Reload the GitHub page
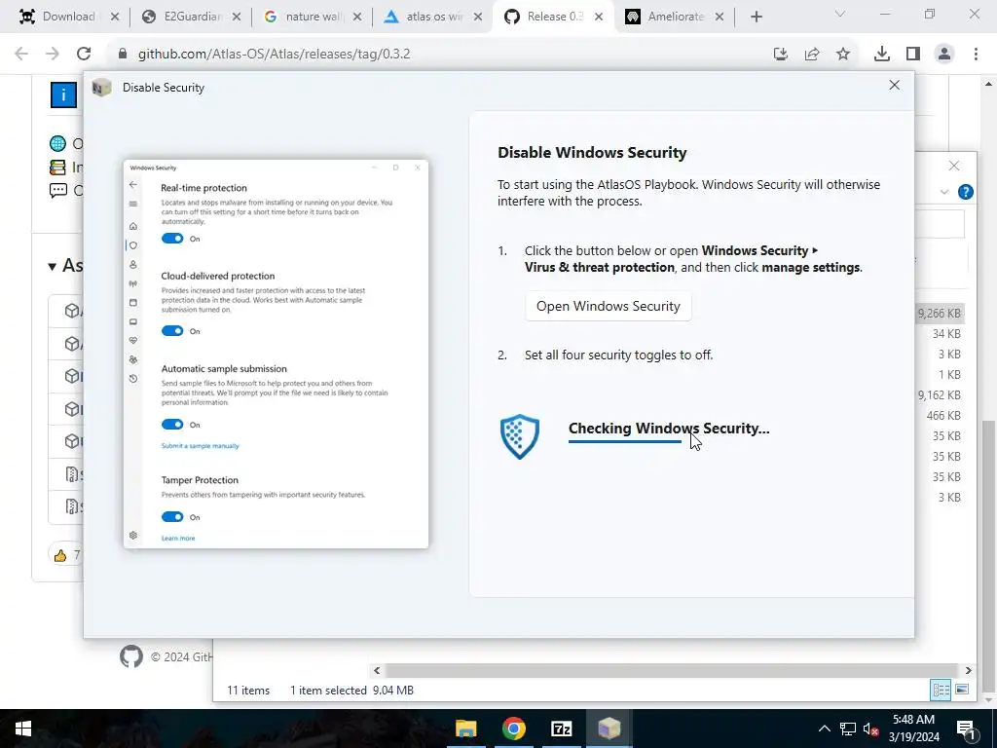The width and height of the screenshot is (997, 748). pos(84,55)
